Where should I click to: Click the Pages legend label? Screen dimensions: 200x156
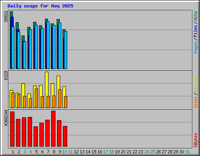coord(196,48)
